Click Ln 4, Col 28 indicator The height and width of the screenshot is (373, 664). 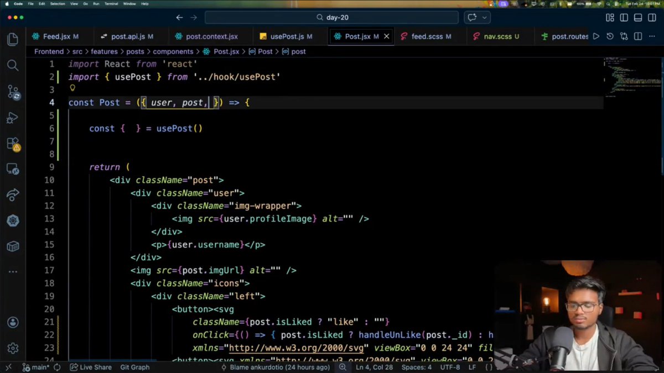point(374,367)
